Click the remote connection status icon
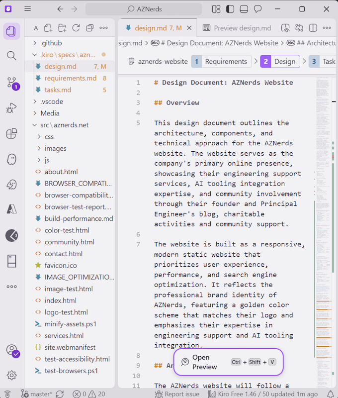This screenshot has height=398, width=338. click(x=7, y=394)
